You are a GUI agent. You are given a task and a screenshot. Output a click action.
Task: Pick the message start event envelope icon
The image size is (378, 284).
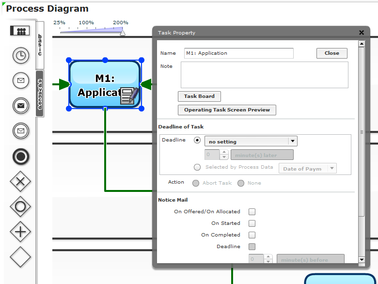pos(20,80)
